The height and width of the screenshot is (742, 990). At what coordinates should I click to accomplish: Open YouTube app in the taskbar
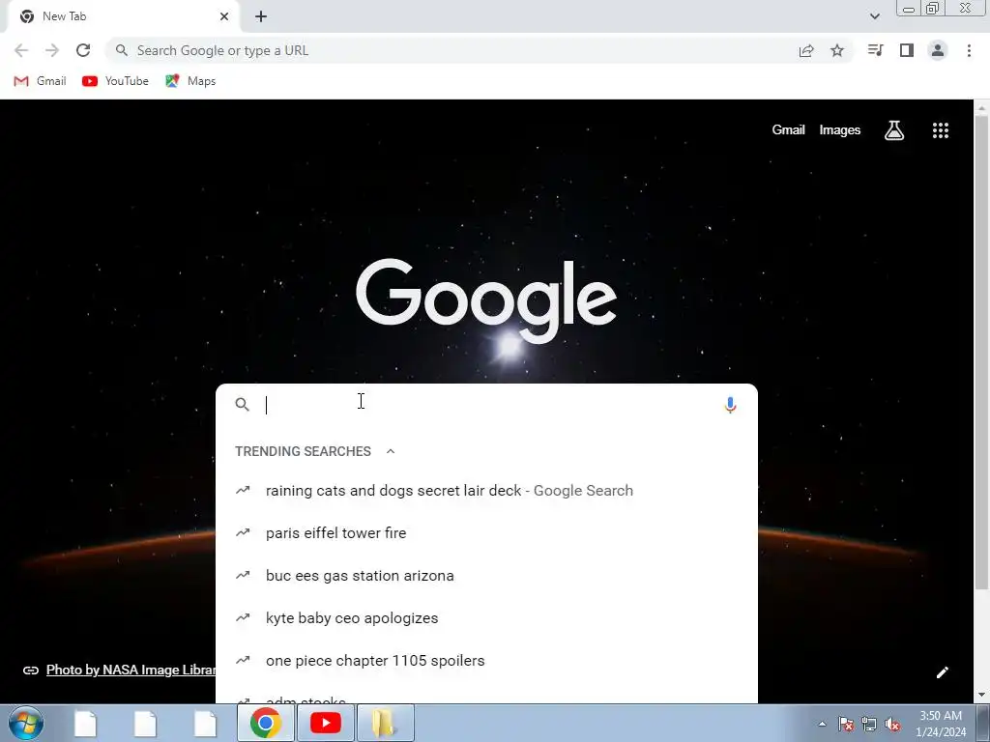pos(326,723)
